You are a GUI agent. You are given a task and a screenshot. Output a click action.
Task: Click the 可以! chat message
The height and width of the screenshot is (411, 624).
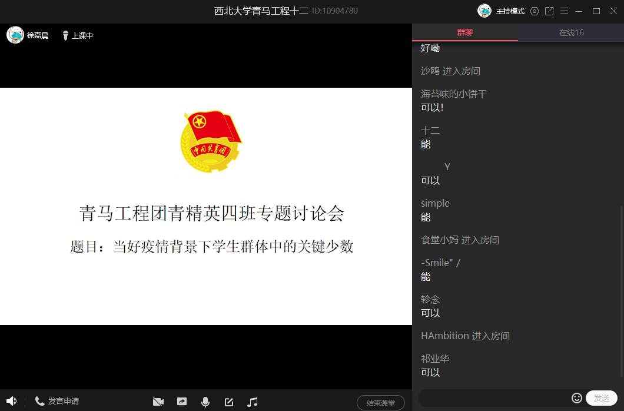432,107
